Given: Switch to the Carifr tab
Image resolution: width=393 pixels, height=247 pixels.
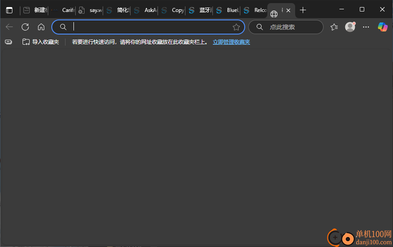Looking at the screenshot, I should point(63,10).
